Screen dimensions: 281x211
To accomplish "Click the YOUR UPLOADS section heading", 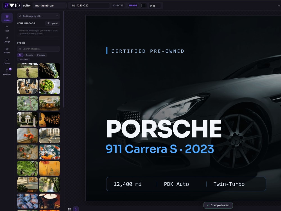I will [x=26, y=23].
